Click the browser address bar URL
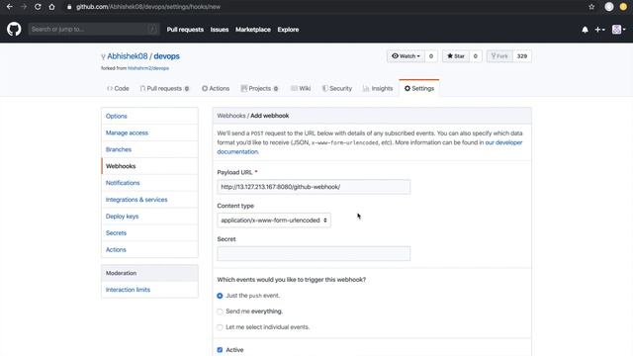Screen dimensions: 633x356 point(148,7)
